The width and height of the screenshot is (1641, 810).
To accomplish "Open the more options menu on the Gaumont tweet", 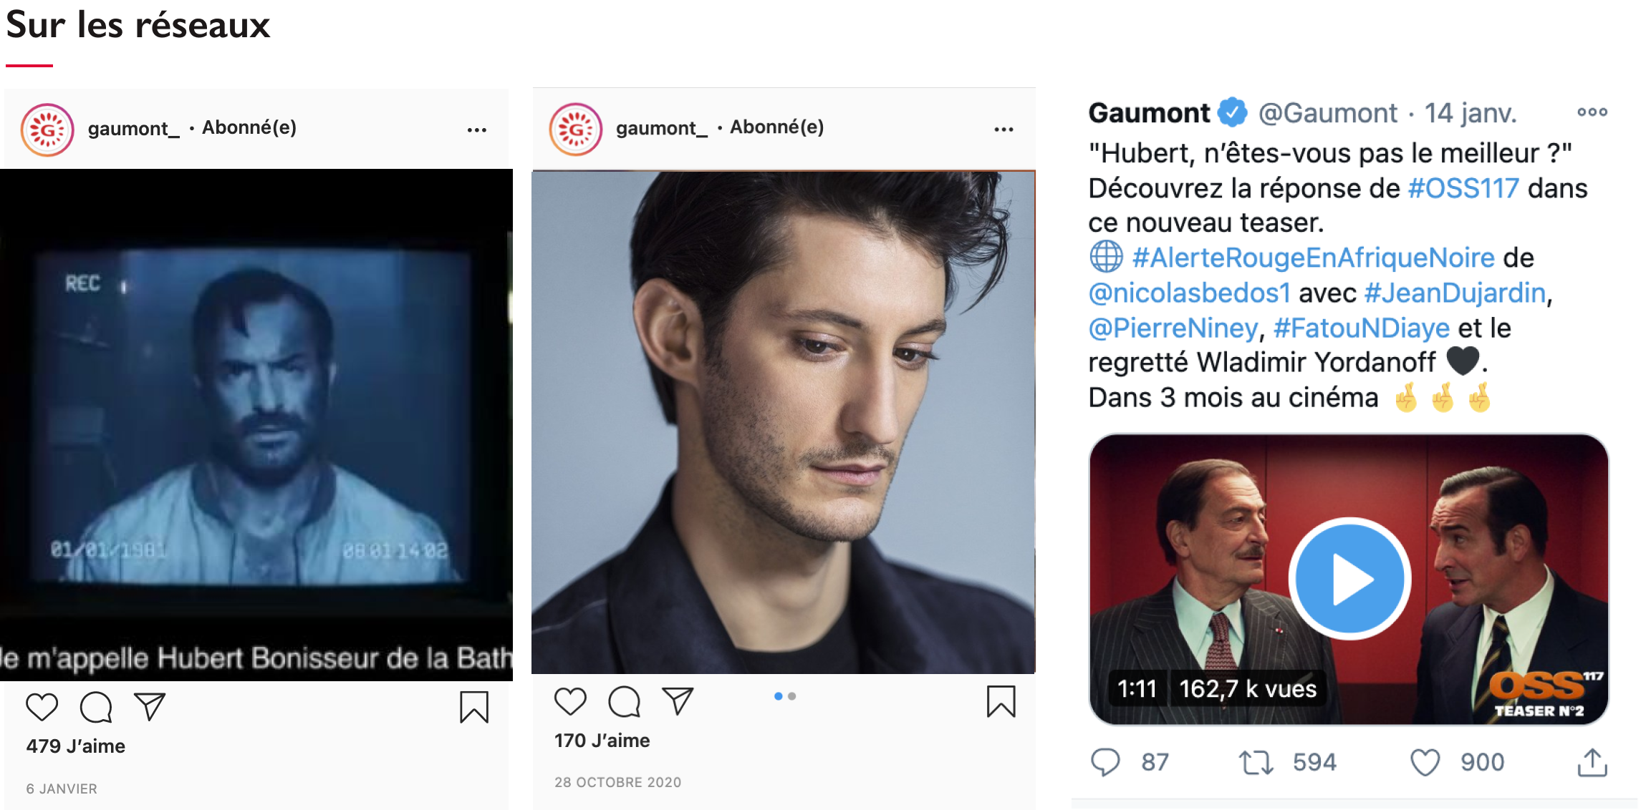I will point(1592,112).
